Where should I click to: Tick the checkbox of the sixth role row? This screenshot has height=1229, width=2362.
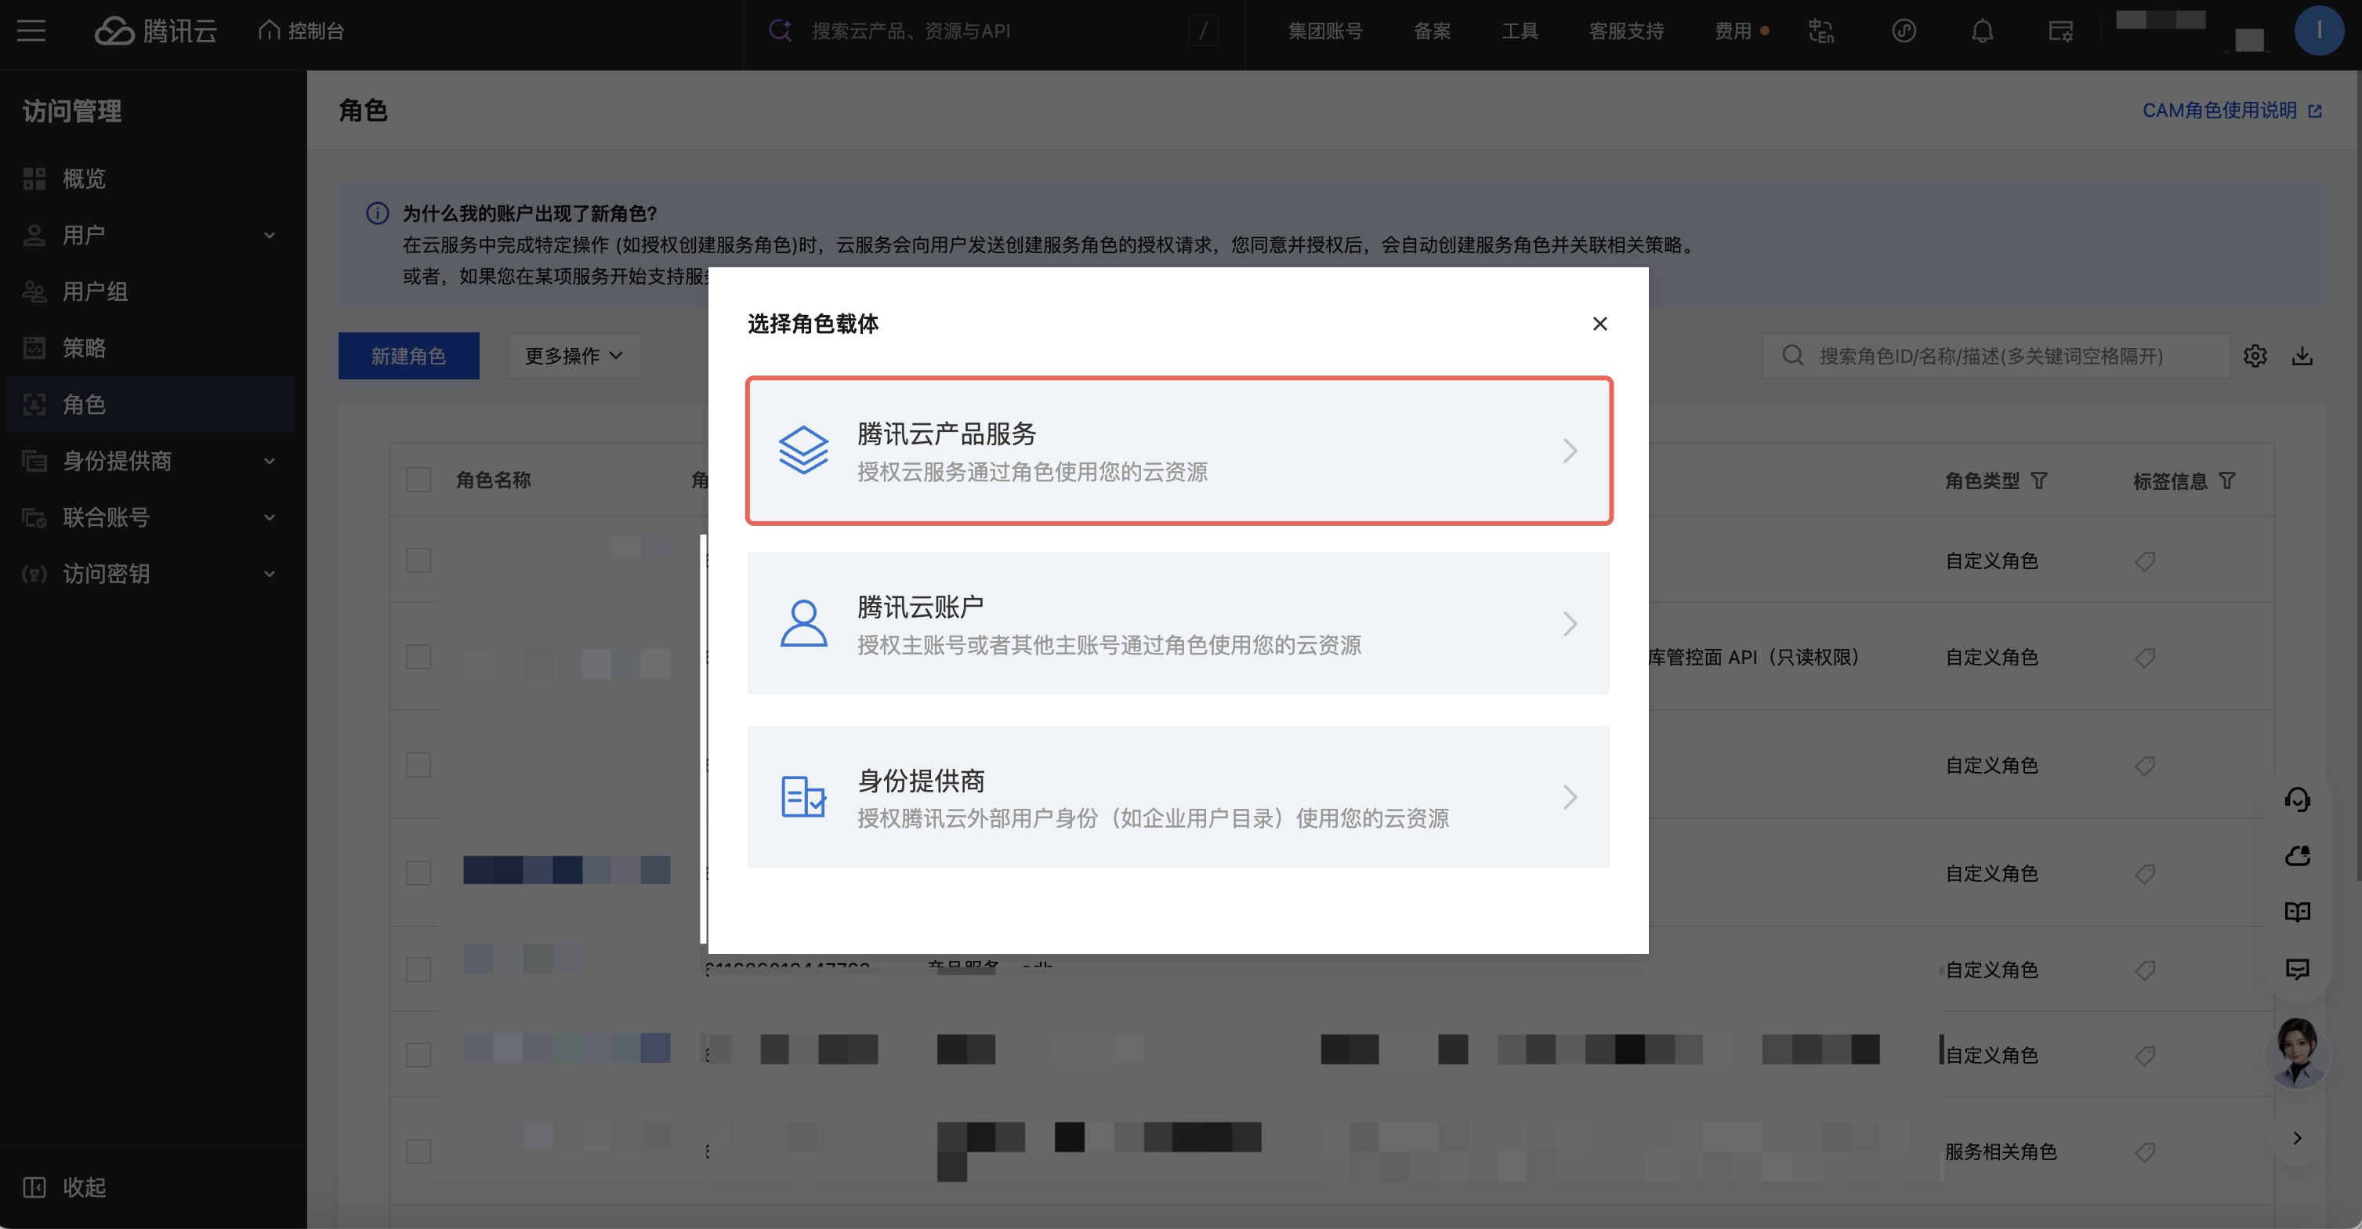point(418,1055)
